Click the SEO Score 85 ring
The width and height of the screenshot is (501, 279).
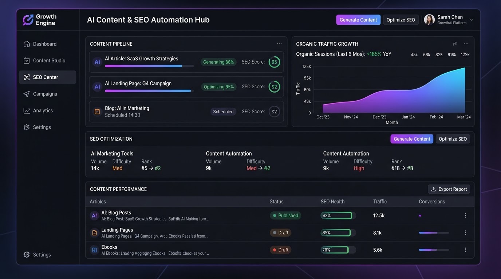click(x=274, y=62)
